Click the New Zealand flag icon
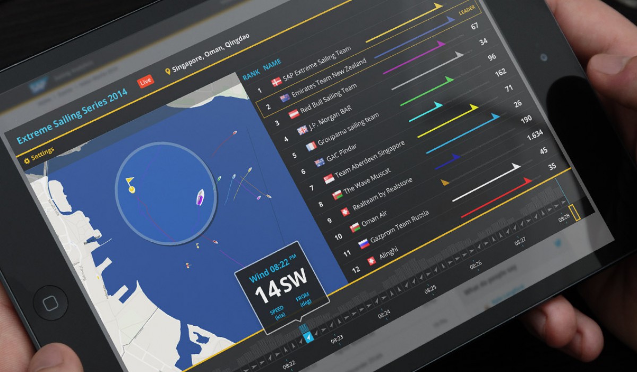The height and width of the screenshot is (372, 637). tap(285, 98)
